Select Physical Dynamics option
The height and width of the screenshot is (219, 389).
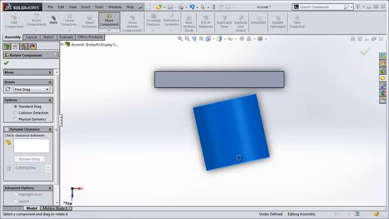coord(16,119)
